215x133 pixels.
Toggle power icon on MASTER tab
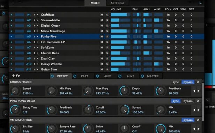[x=142, y=76]
